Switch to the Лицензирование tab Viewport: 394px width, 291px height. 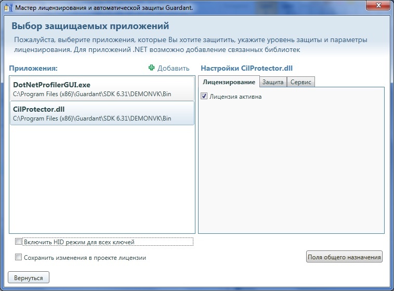229,82
